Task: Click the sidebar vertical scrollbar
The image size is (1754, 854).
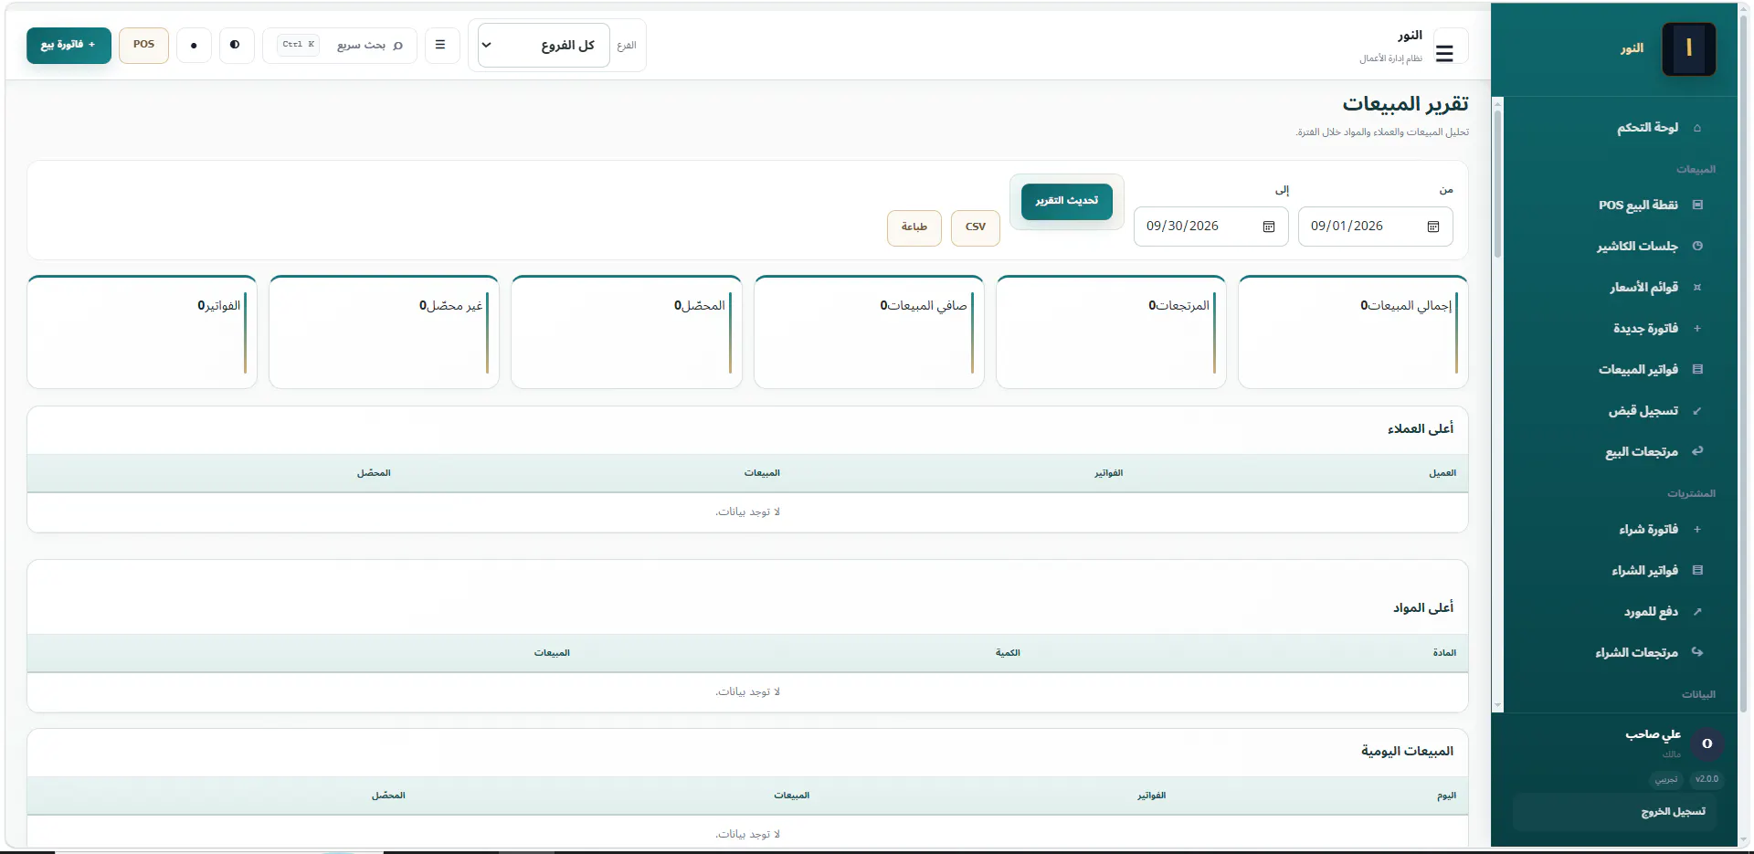Action: coord(1497,183)
